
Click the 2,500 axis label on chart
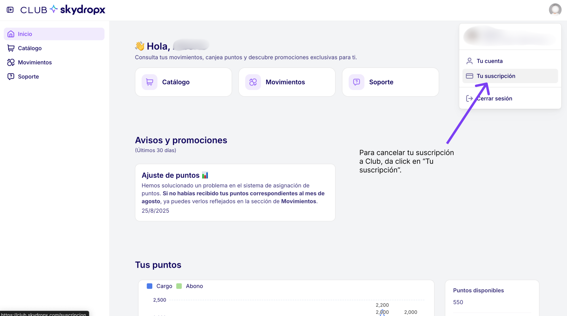click(x=160, y=300)
